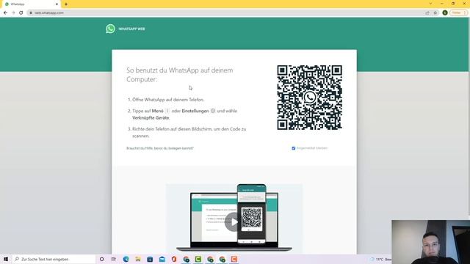This screenshot has width=470, height=264.
Task: Open the Windows Start menu
Action: pyautogui.click(x=6, y=259)
